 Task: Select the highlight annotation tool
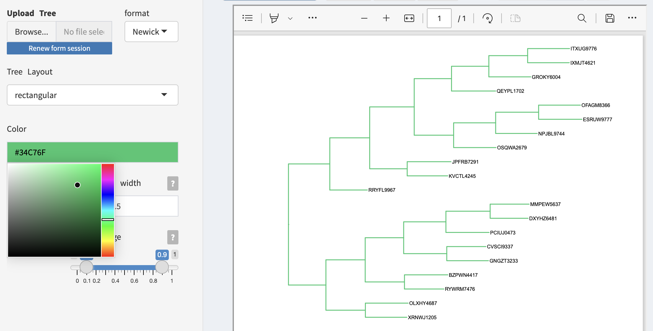[x=274, y=18]
